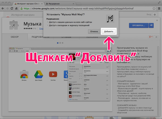The image size is (162, 119).
Task: Open the webstore settings gear
Action: pyautogui.click(x=155, y=15)
